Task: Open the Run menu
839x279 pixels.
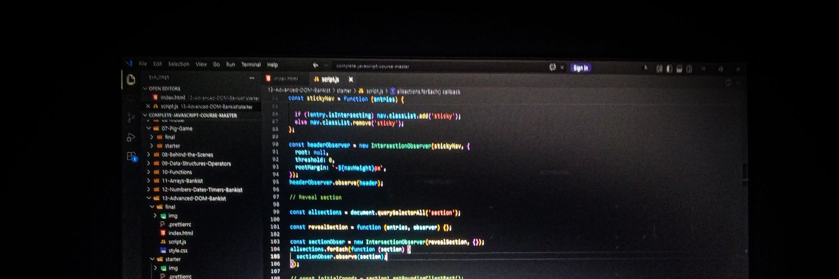Action: [x=230, y=64]
